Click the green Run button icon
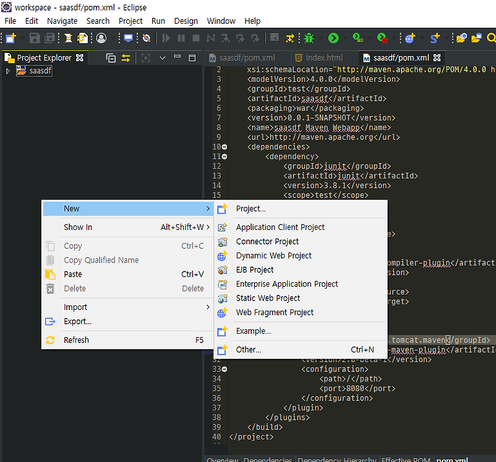The height and width of the screenshot is (462, 496). (x=333, y=38)
